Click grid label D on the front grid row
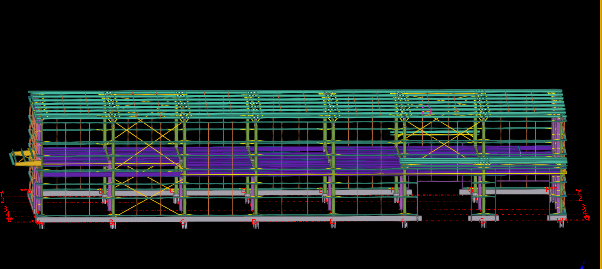 point(254,222)
